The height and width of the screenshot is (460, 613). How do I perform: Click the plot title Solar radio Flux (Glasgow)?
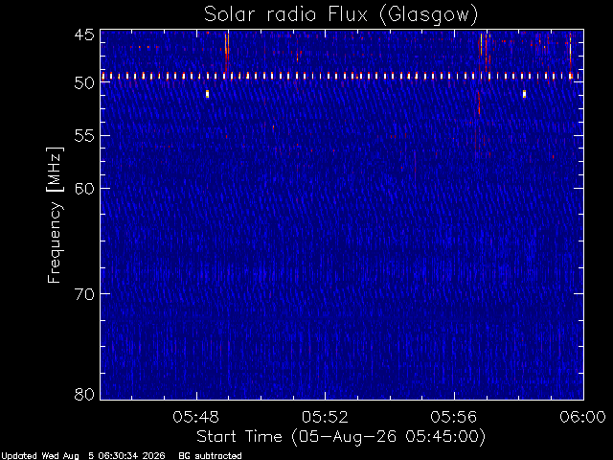point(341,14)
